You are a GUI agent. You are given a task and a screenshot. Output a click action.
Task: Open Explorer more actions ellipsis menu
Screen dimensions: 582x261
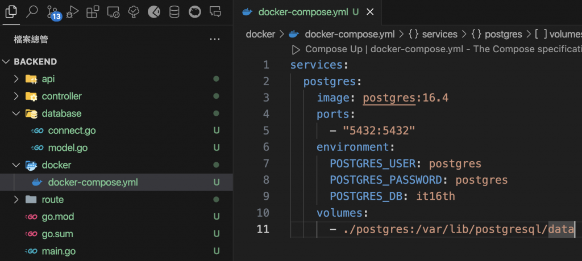tap(214, 39)
